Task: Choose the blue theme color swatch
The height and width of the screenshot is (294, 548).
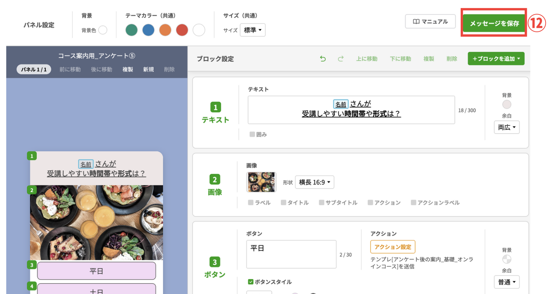Action: [x=148, y=30]
